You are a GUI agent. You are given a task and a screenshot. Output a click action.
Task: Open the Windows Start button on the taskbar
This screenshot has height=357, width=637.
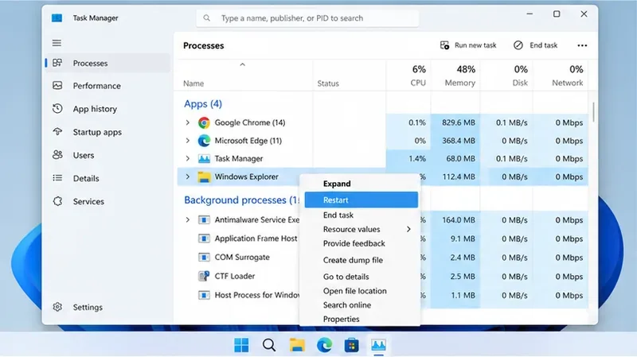(x=241, y=345)
